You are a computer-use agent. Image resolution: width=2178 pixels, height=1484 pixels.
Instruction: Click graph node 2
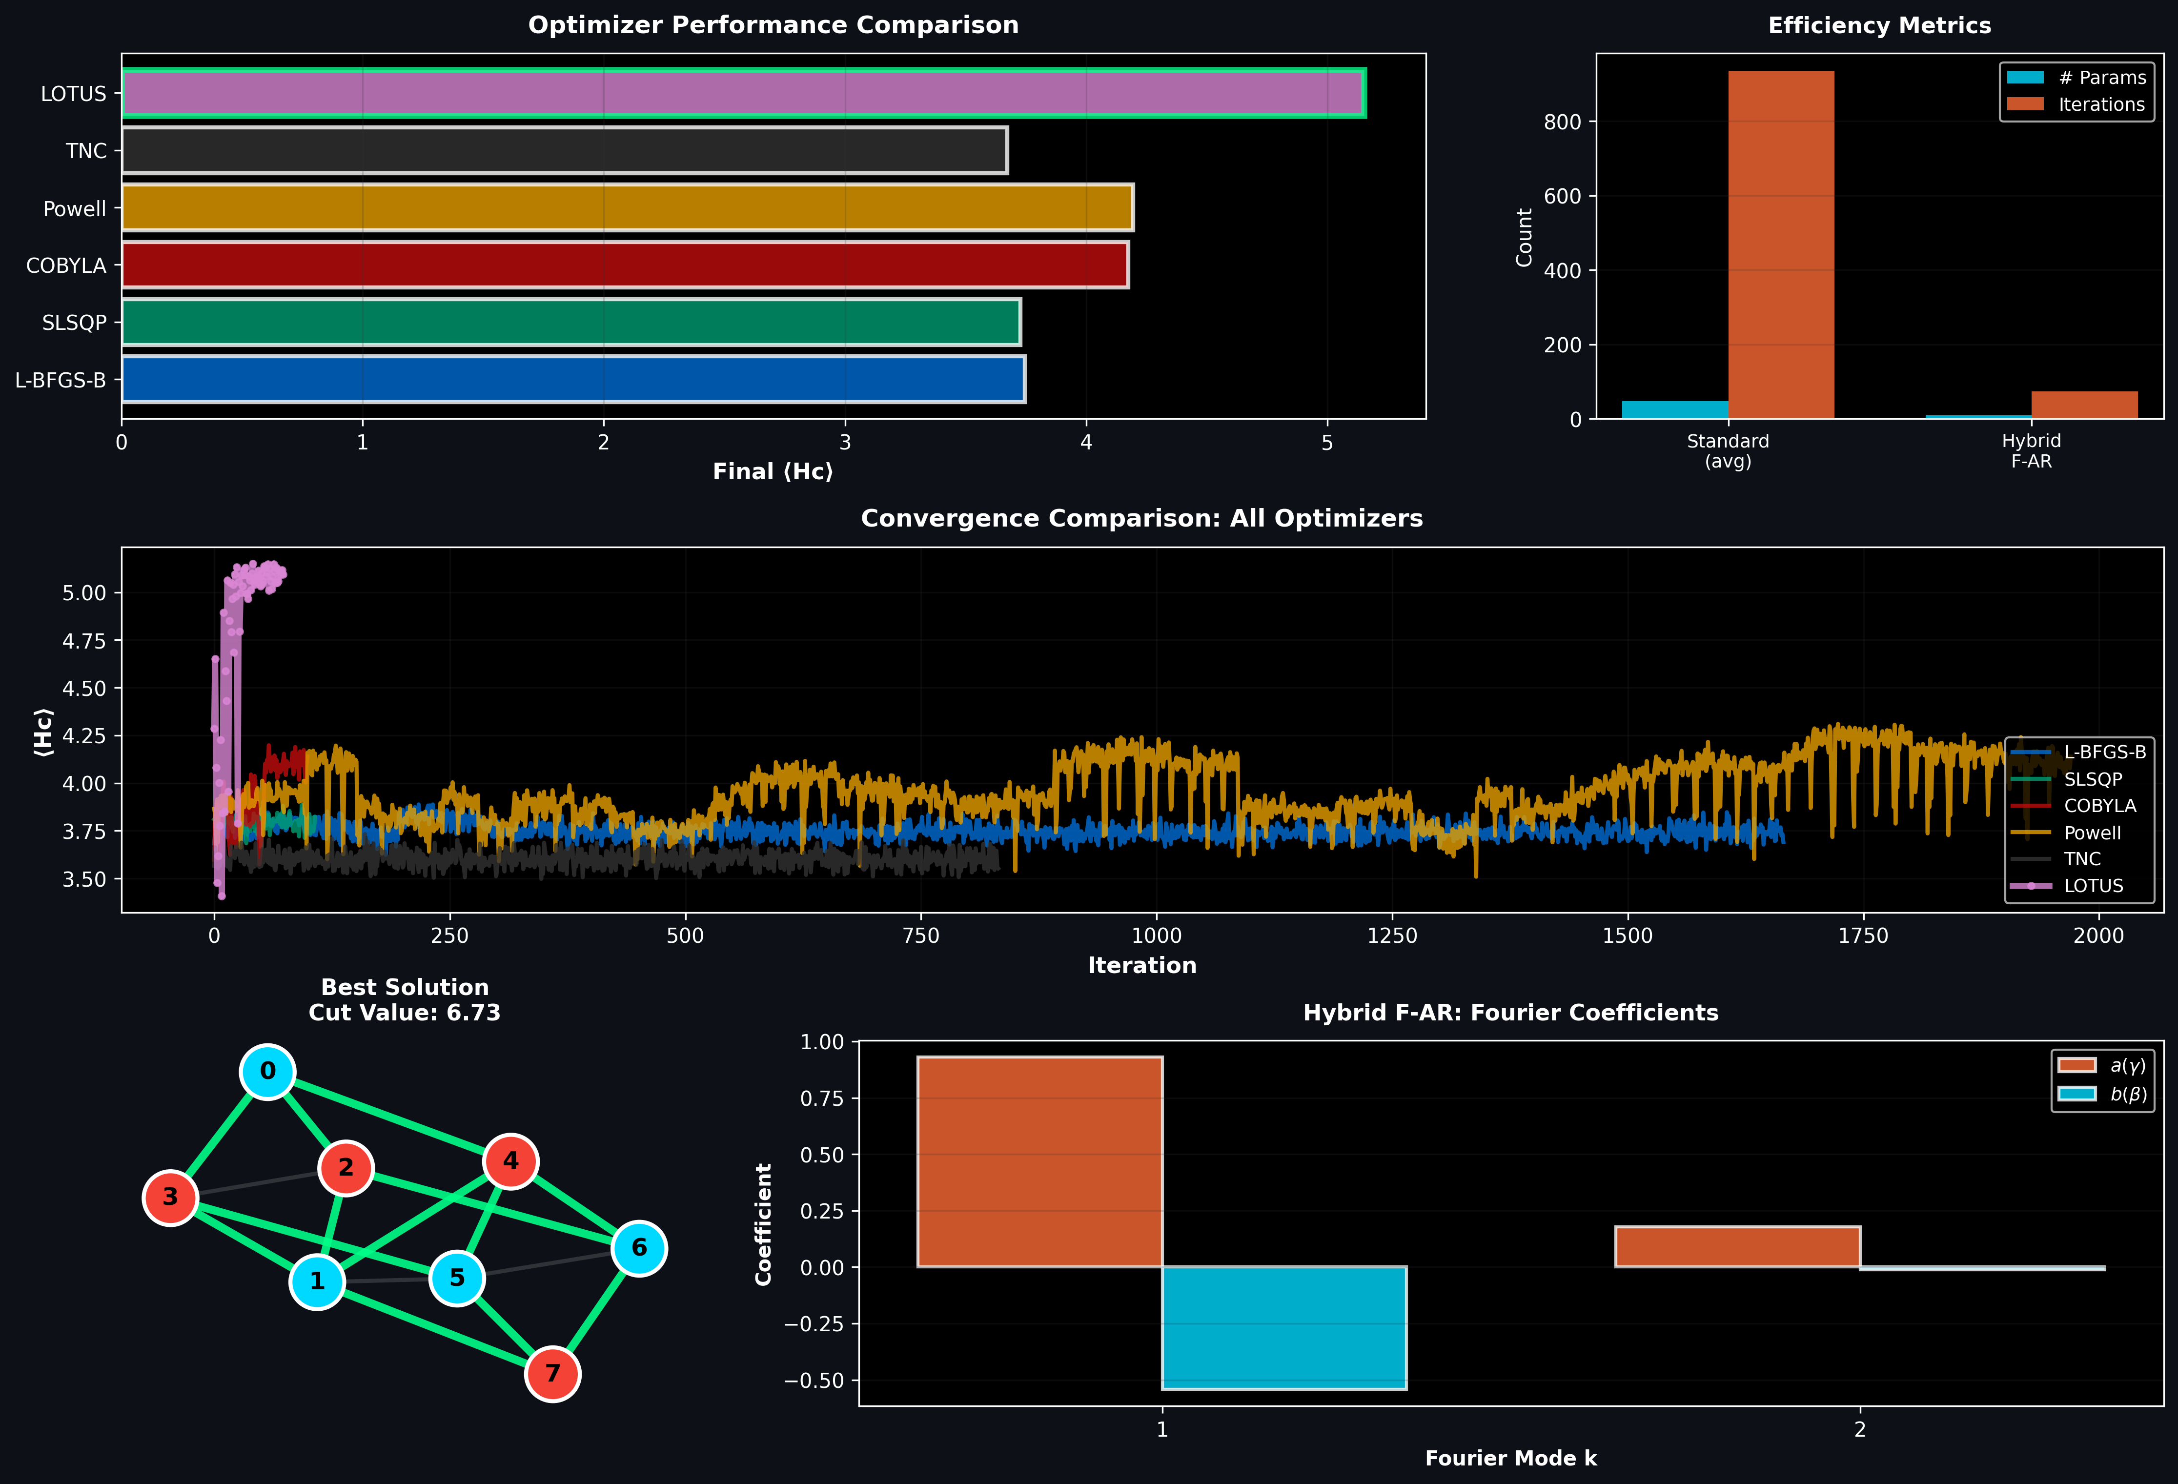click(x=346, y=1167)
